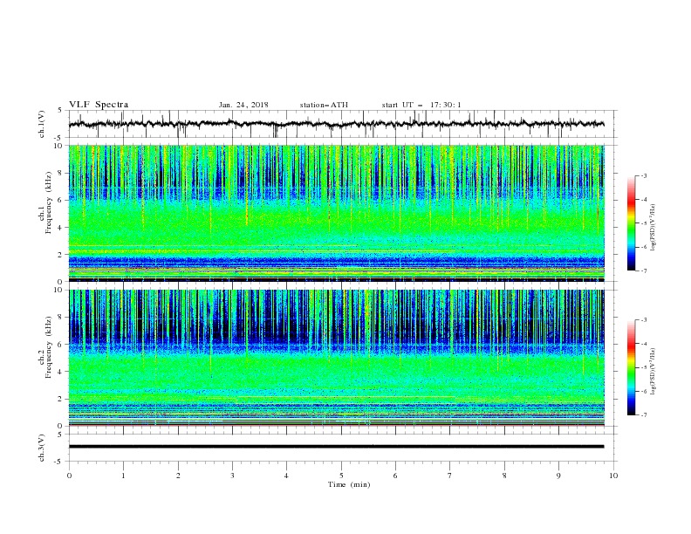The image size is (691, 534).
Task: Click the 'station=ATH' label
Action: point(324,105)
